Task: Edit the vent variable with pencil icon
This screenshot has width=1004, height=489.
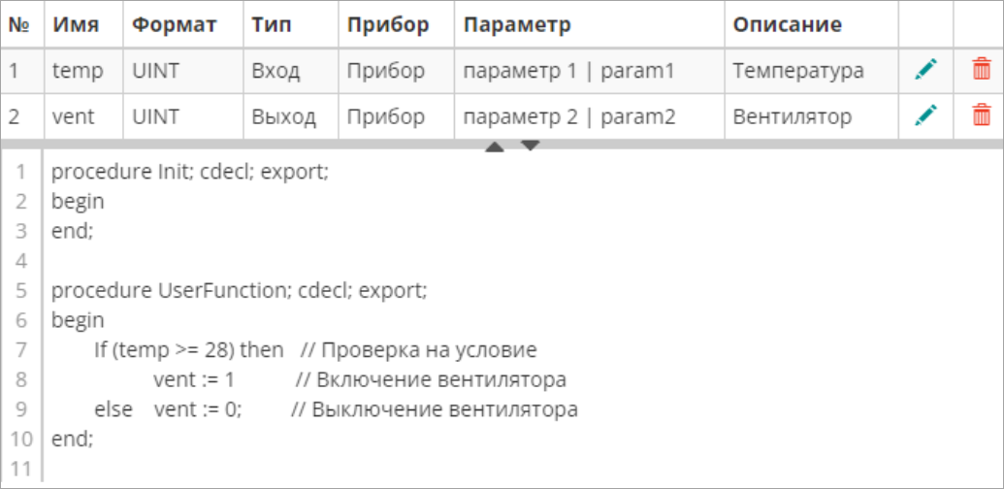Action: [x=926, y=116]
